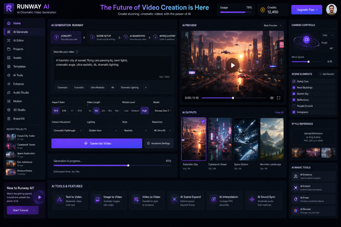Toggle the Flying Cars checkbox
341x227 pixels.
[x=294, y=81]
